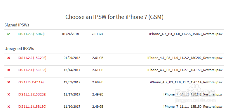The height and width of the screenshot is (108, 228).
Task: Click the 2.60 GB size cell
Action: [x=98, y=82]
